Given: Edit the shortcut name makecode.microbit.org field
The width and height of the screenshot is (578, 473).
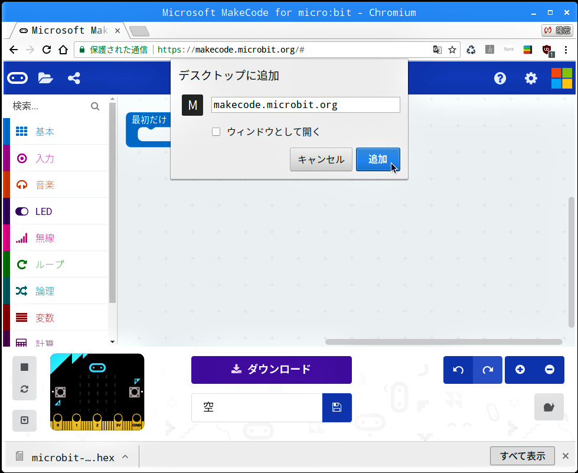Looking at the screenshot, I should point(306,105).
